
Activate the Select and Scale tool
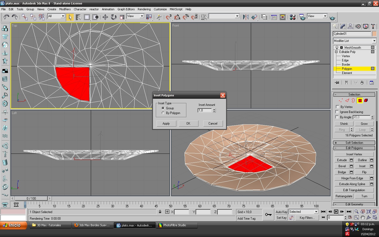point(122,17)
